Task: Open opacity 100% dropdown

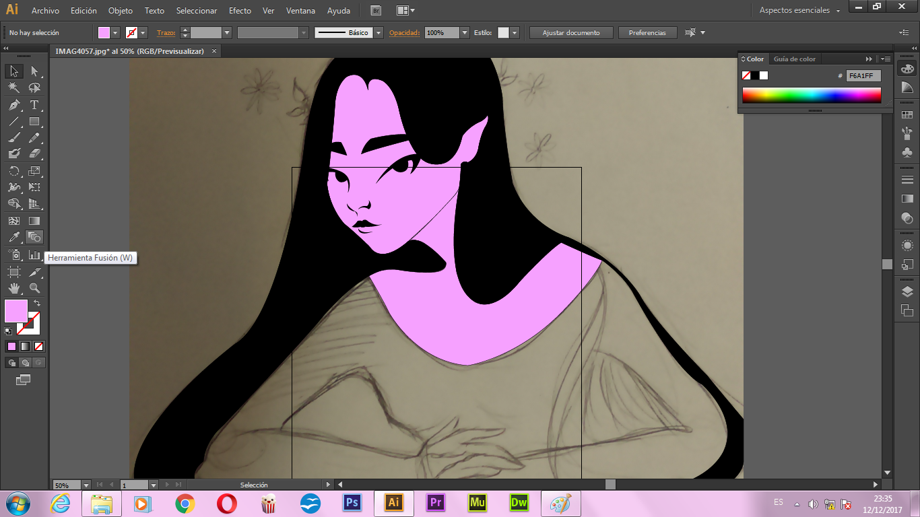Action: [465, 32]
